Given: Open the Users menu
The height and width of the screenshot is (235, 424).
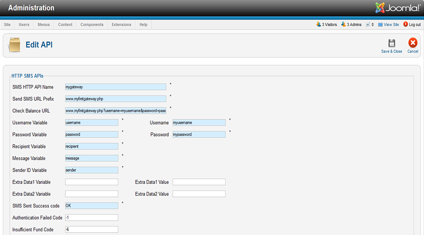Looking at the screenshot, I should (x=24, y=25).
